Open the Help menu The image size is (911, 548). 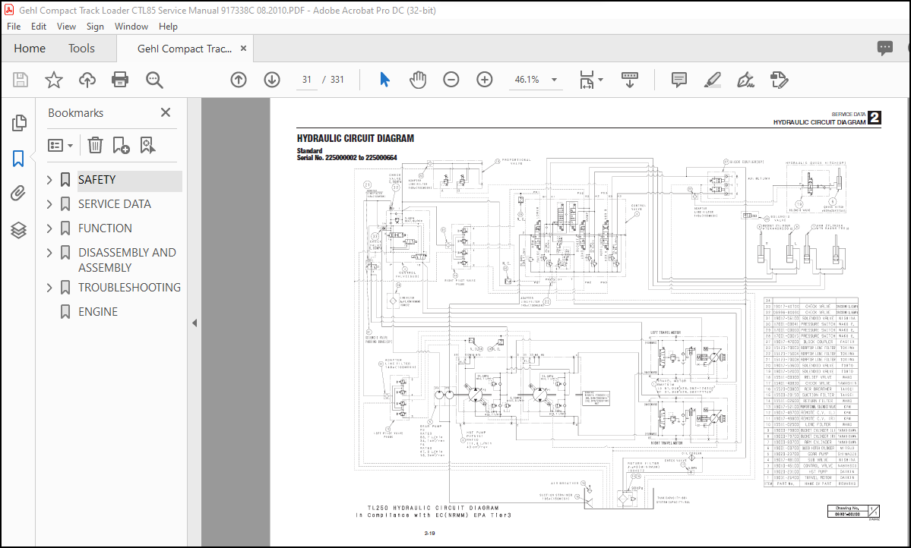tap(168, 27)
